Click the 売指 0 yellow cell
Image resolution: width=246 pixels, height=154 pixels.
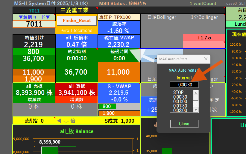point(34,121)
